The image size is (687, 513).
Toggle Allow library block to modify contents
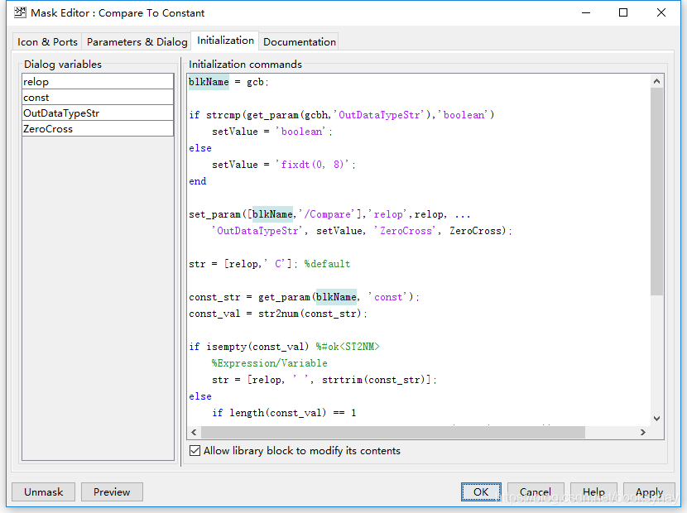pos(195,451)
